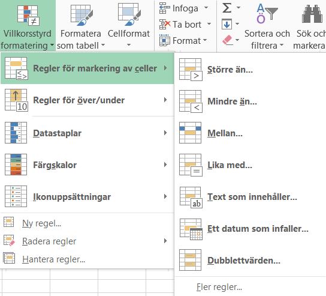Click the Dubblettvärden icon
Screen dimensions: 326x296
[190, 260]
